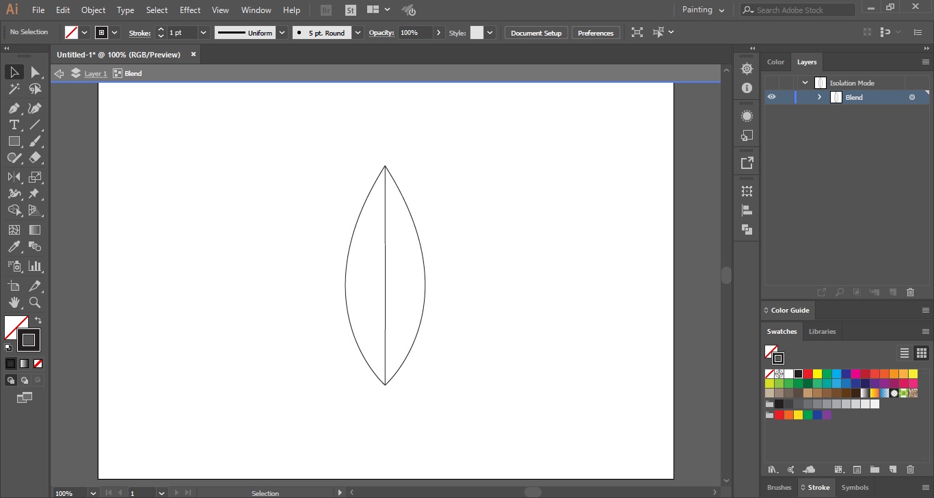Open the File menu
The height and width of the screenshot is (498, 934).
pos(38,10)
